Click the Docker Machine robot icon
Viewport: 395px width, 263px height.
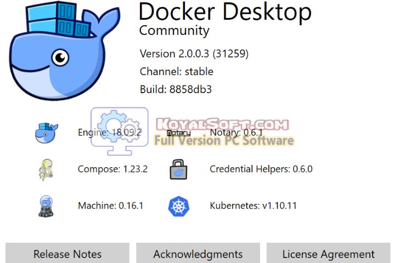point(46,206)
